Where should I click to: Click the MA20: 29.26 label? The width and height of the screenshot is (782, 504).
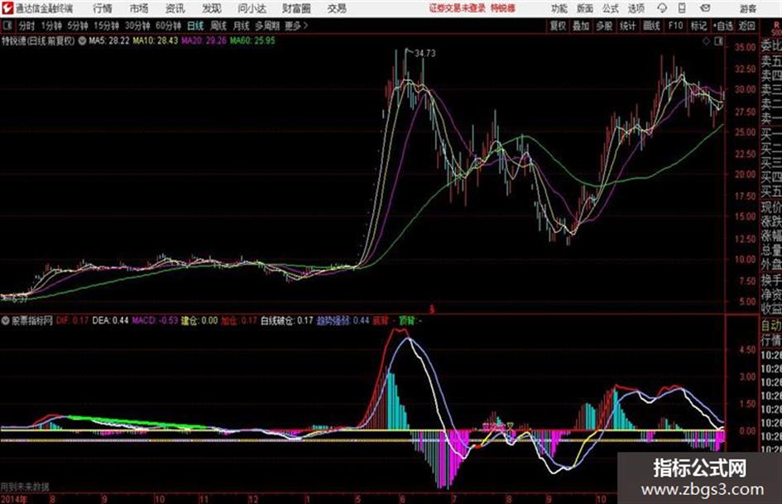click(204, 41)
